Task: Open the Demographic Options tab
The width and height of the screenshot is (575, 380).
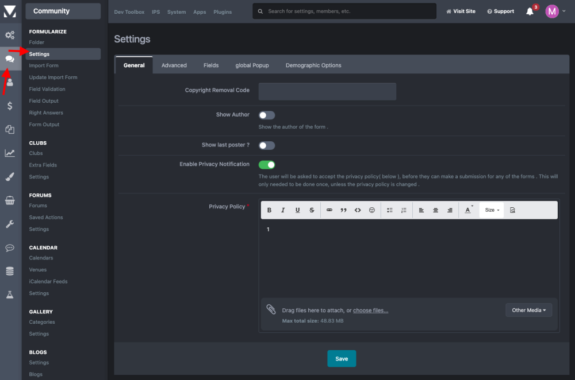Action: pos(313,65)
